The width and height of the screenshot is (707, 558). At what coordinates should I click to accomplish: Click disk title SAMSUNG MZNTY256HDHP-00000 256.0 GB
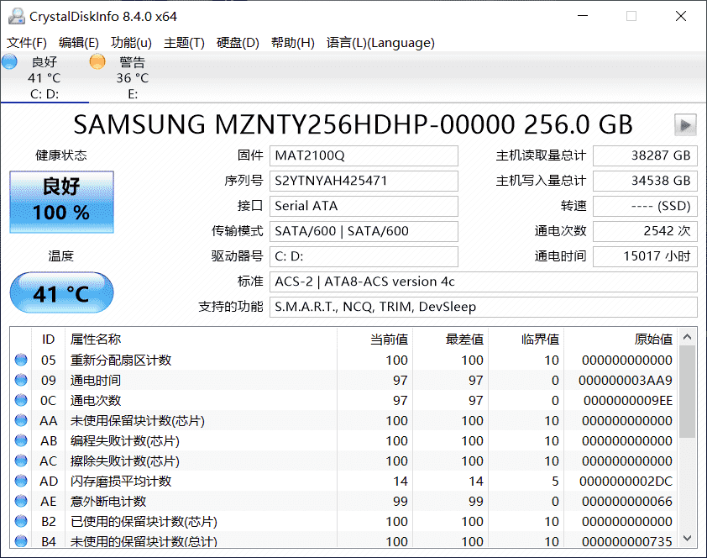pyautogui.click(x=353, y=125)
